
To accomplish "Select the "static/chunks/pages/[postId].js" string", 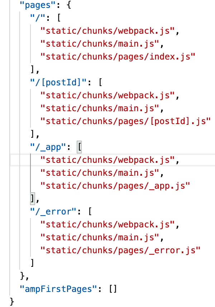I will point(125,121).
